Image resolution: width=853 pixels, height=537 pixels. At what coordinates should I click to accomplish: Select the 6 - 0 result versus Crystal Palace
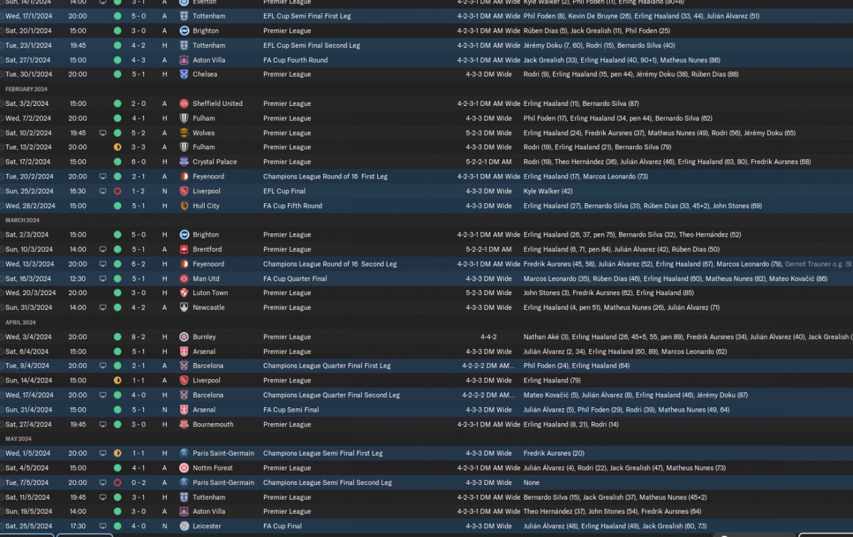139,161
